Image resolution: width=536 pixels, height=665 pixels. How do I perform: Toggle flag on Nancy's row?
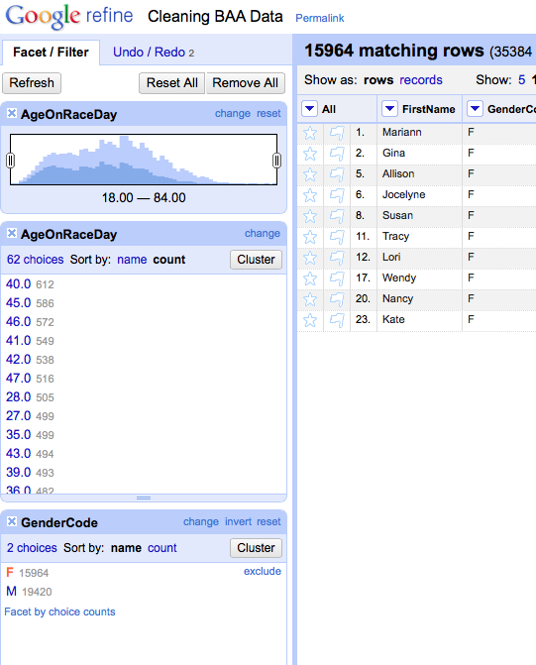pos(337,299)
